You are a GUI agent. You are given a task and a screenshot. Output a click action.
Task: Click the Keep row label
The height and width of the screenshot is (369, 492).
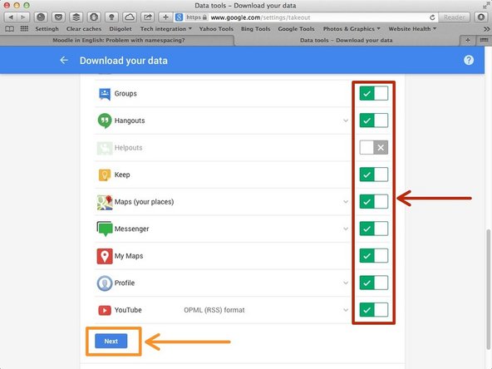tap(122, 175)
